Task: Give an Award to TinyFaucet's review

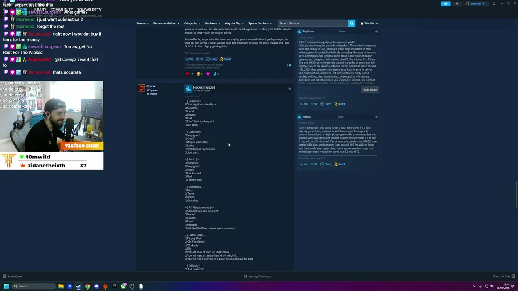Action: click(340, 104)
